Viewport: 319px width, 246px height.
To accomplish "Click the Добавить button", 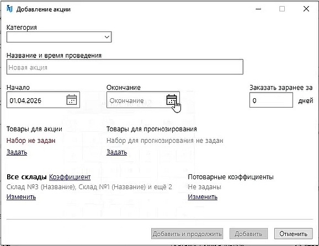I will point(248,234).
